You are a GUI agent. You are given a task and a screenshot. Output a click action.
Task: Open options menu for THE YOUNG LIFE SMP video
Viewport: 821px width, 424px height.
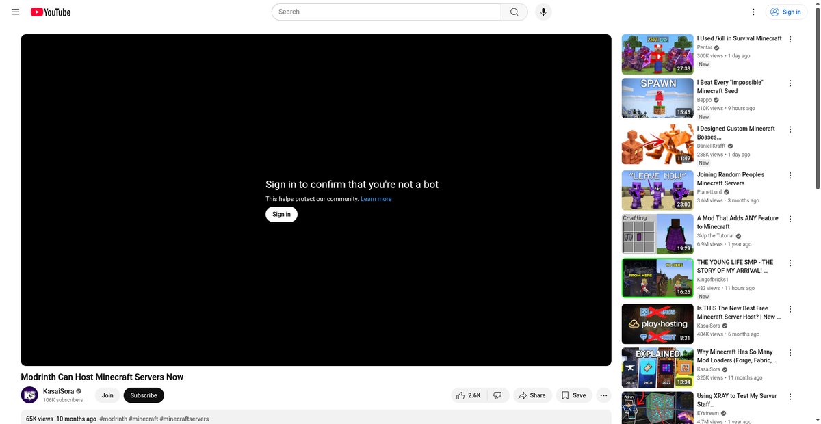(x=790, y=263)
